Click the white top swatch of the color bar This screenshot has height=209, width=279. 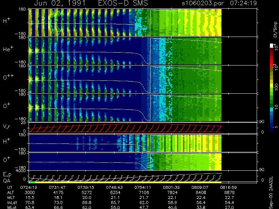[x=272, y=46]
